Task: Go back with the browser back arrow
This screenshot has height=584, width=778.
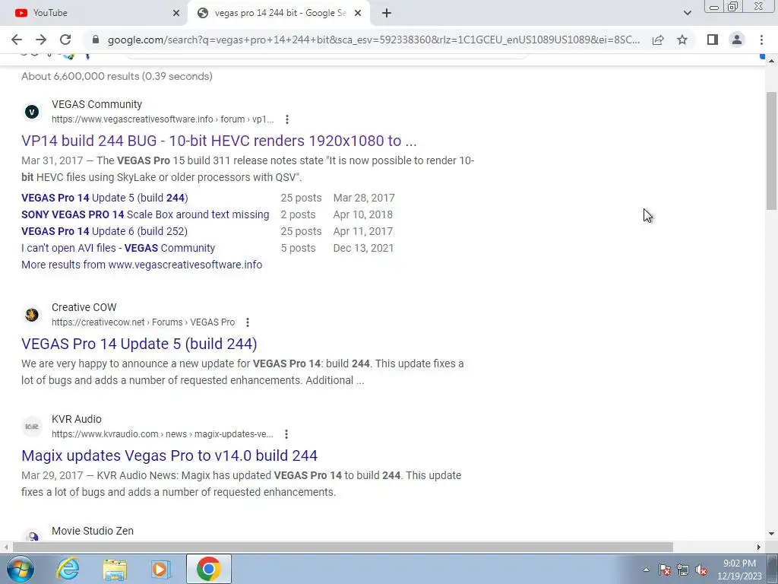Action: point(17,40)
